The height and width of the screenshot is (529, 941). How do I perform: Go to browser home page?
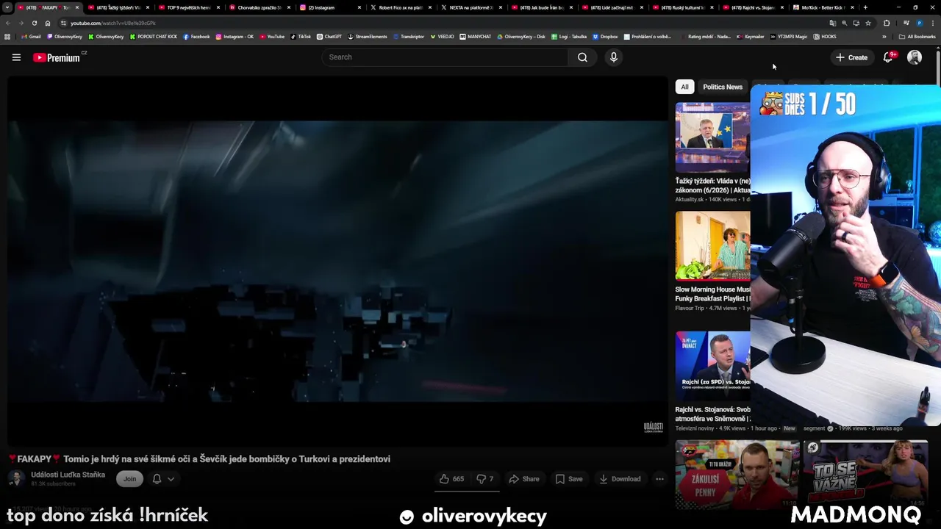48,23
